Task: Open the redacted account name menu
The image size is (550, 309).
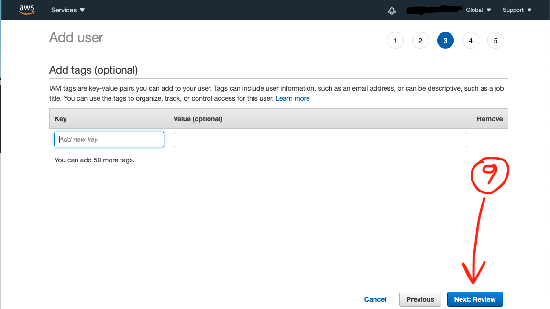Action: [x=434, y=10]
